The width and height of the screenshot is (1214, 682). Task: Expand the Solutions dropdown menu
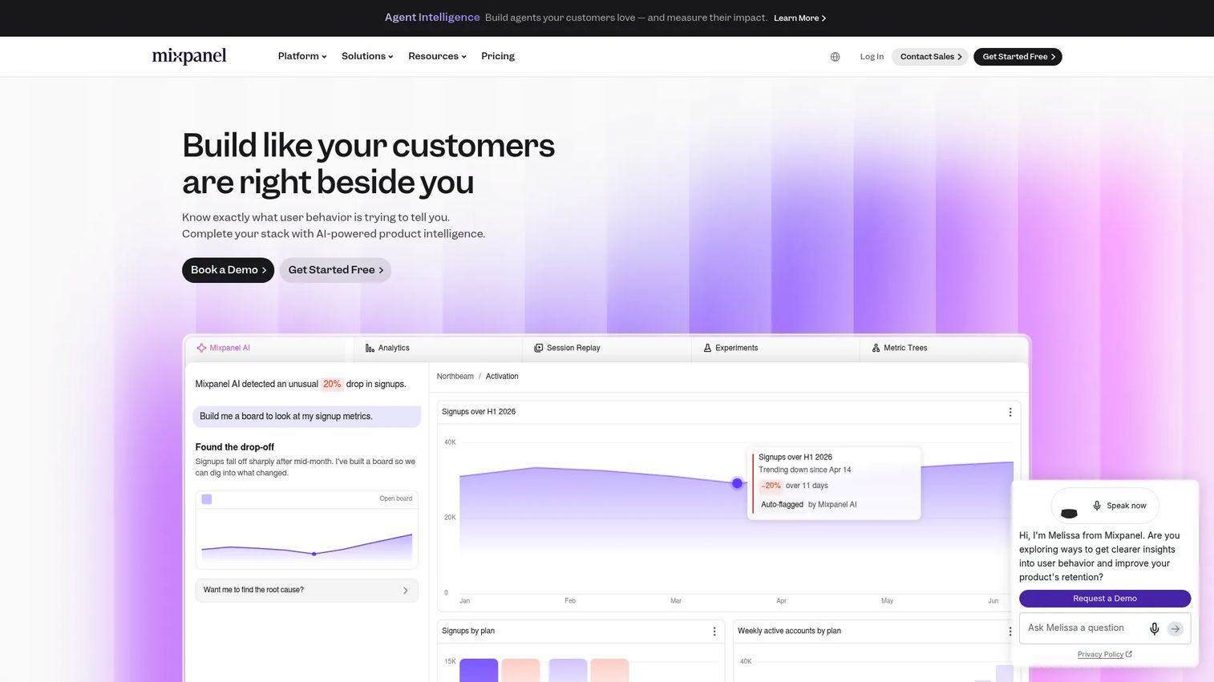(x=367, y=56)
